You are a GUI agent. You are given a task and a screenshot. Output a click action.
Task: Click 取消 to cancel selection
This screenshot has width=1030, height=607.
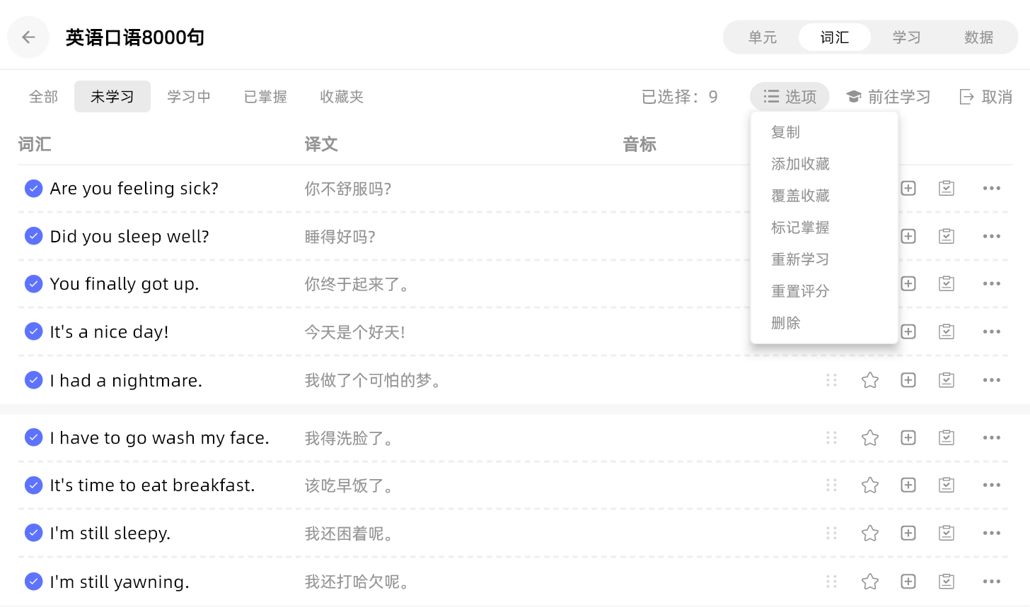986,97
